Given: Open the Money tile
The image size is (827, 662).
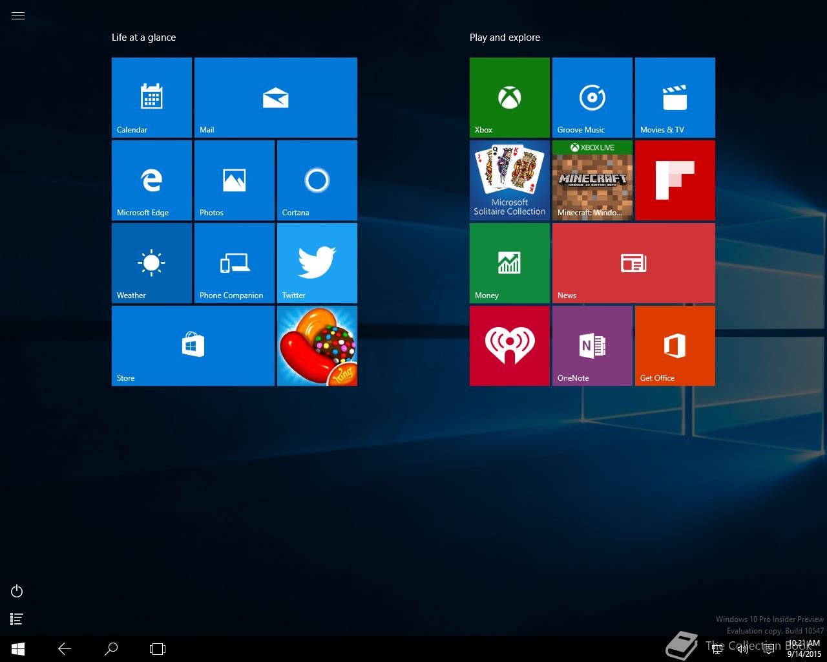Looking at the screenshot, I should pyautogui.click(x=510, y=263).
